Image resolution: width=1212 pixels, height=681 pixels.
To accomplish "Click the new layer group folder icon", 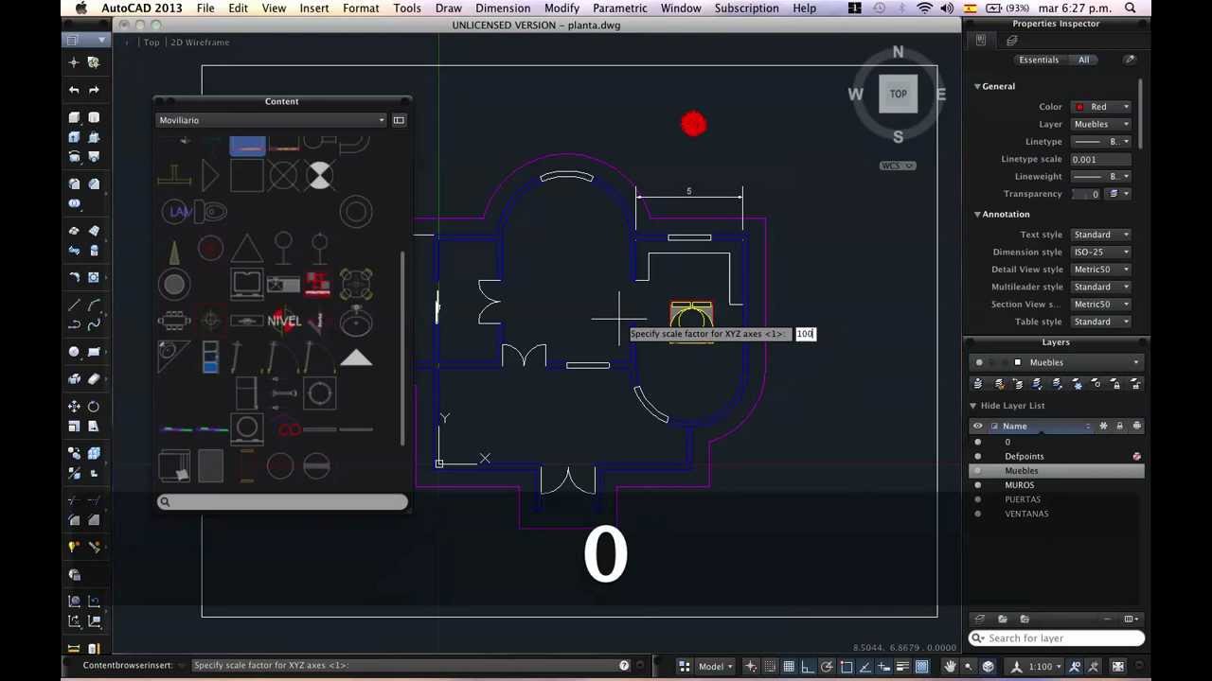I will [x=1003, y=619].
